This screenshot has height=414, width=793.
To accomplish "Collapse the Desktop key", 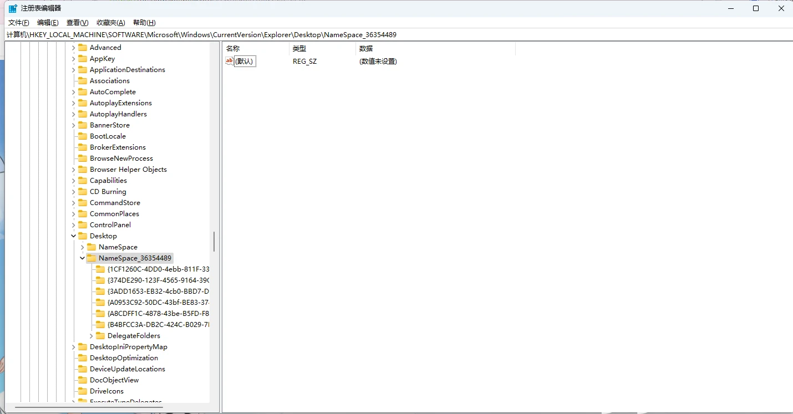I will point(73,236).
